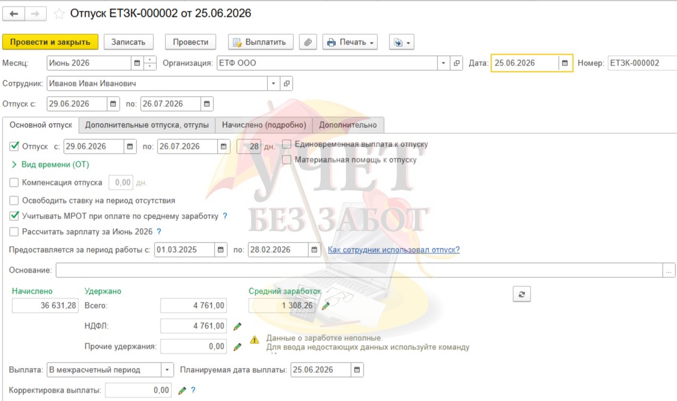The image size is (677, 401).
Task: Click Провести и закрыть button
Action: [50, 42]
